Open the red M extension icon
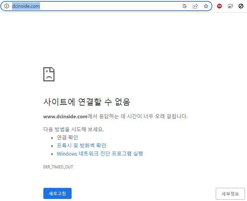The height and width of the screenshot is (201, 247). click(219, 6)
